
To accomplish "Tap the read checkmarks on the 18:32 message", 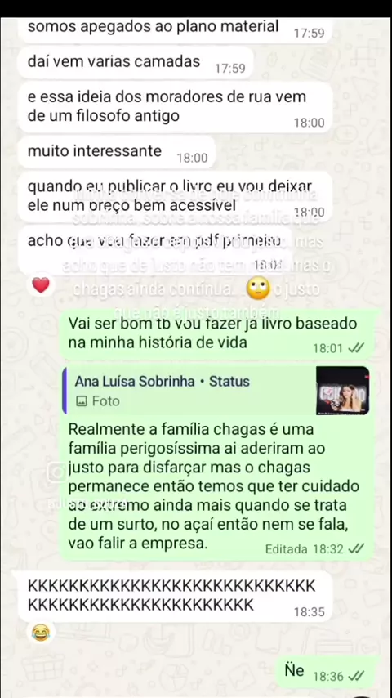I will [x=355, y=549].
